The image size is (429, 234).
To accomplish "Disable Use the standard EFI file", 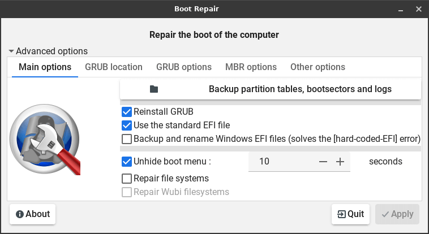I will coord(127,125).
